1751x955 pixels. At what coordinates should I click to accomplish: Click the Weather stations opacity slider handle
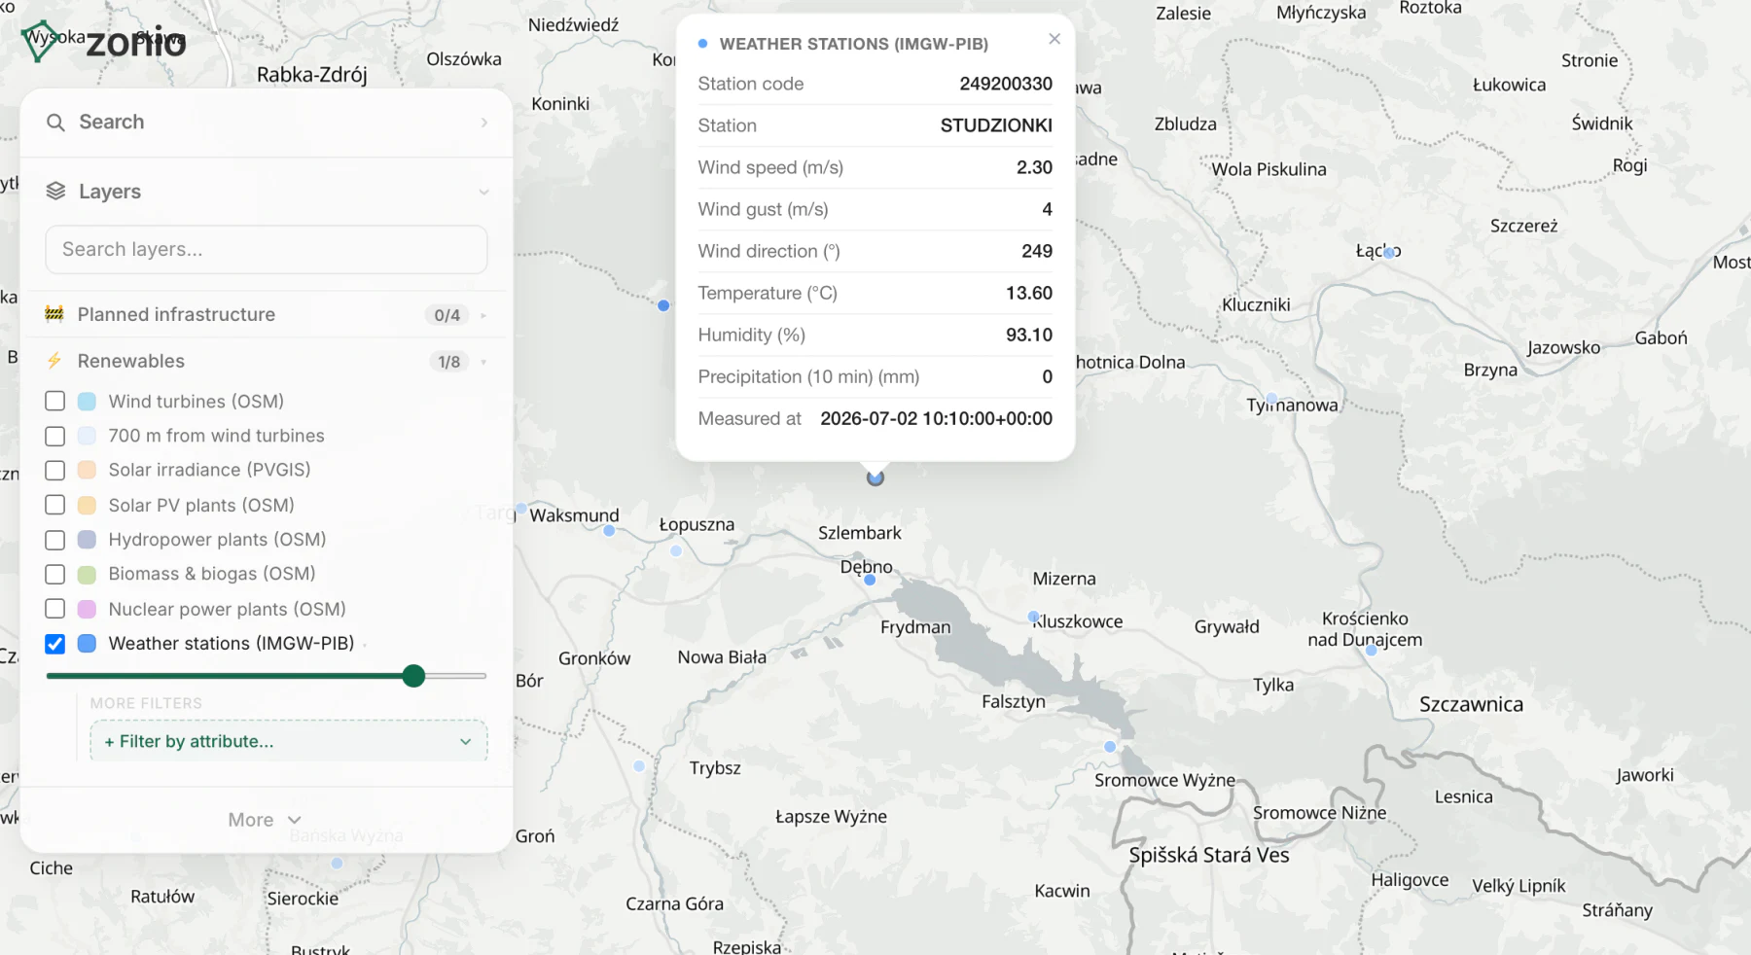pos(413,676)
